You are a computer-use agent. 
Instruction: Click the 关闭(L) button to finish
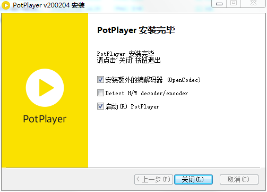coord(193,179)
